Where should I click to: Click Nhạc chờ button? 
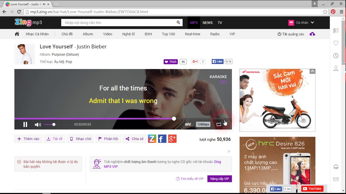click(x=81, y=139)
